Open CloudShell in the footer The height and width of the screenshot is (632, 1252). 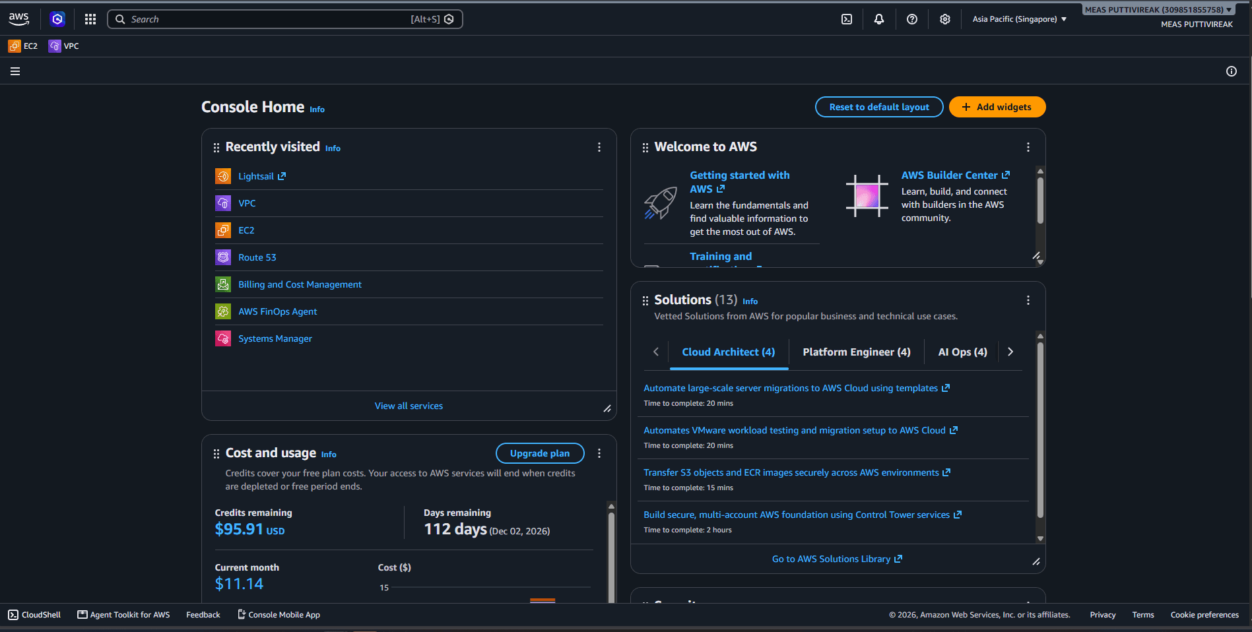[34, 615]
